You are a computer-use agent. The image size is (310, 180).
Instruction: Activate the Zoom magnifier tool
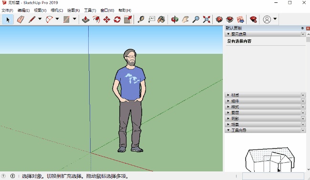(196, 20)
